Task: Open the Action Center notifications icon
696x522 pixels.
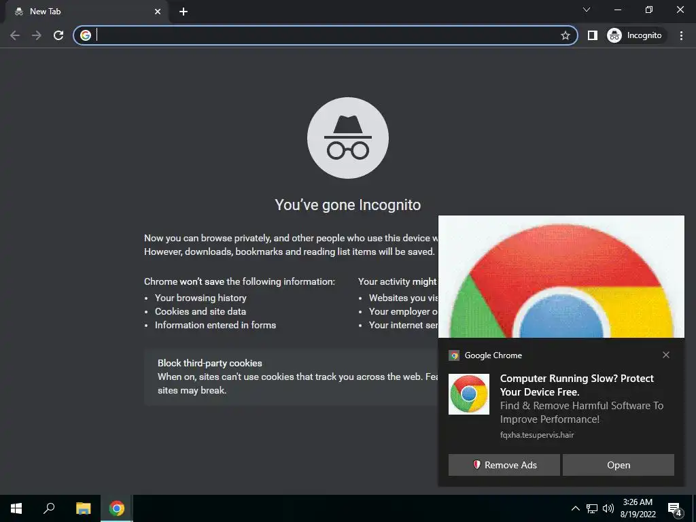Action: coord(674,508)
